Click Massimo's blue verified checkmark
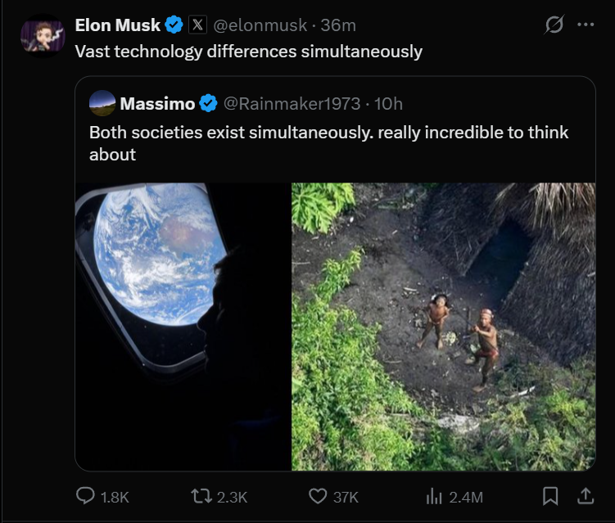Image resolution: width=615 pixels, height=523 pixels. point(209,104)
